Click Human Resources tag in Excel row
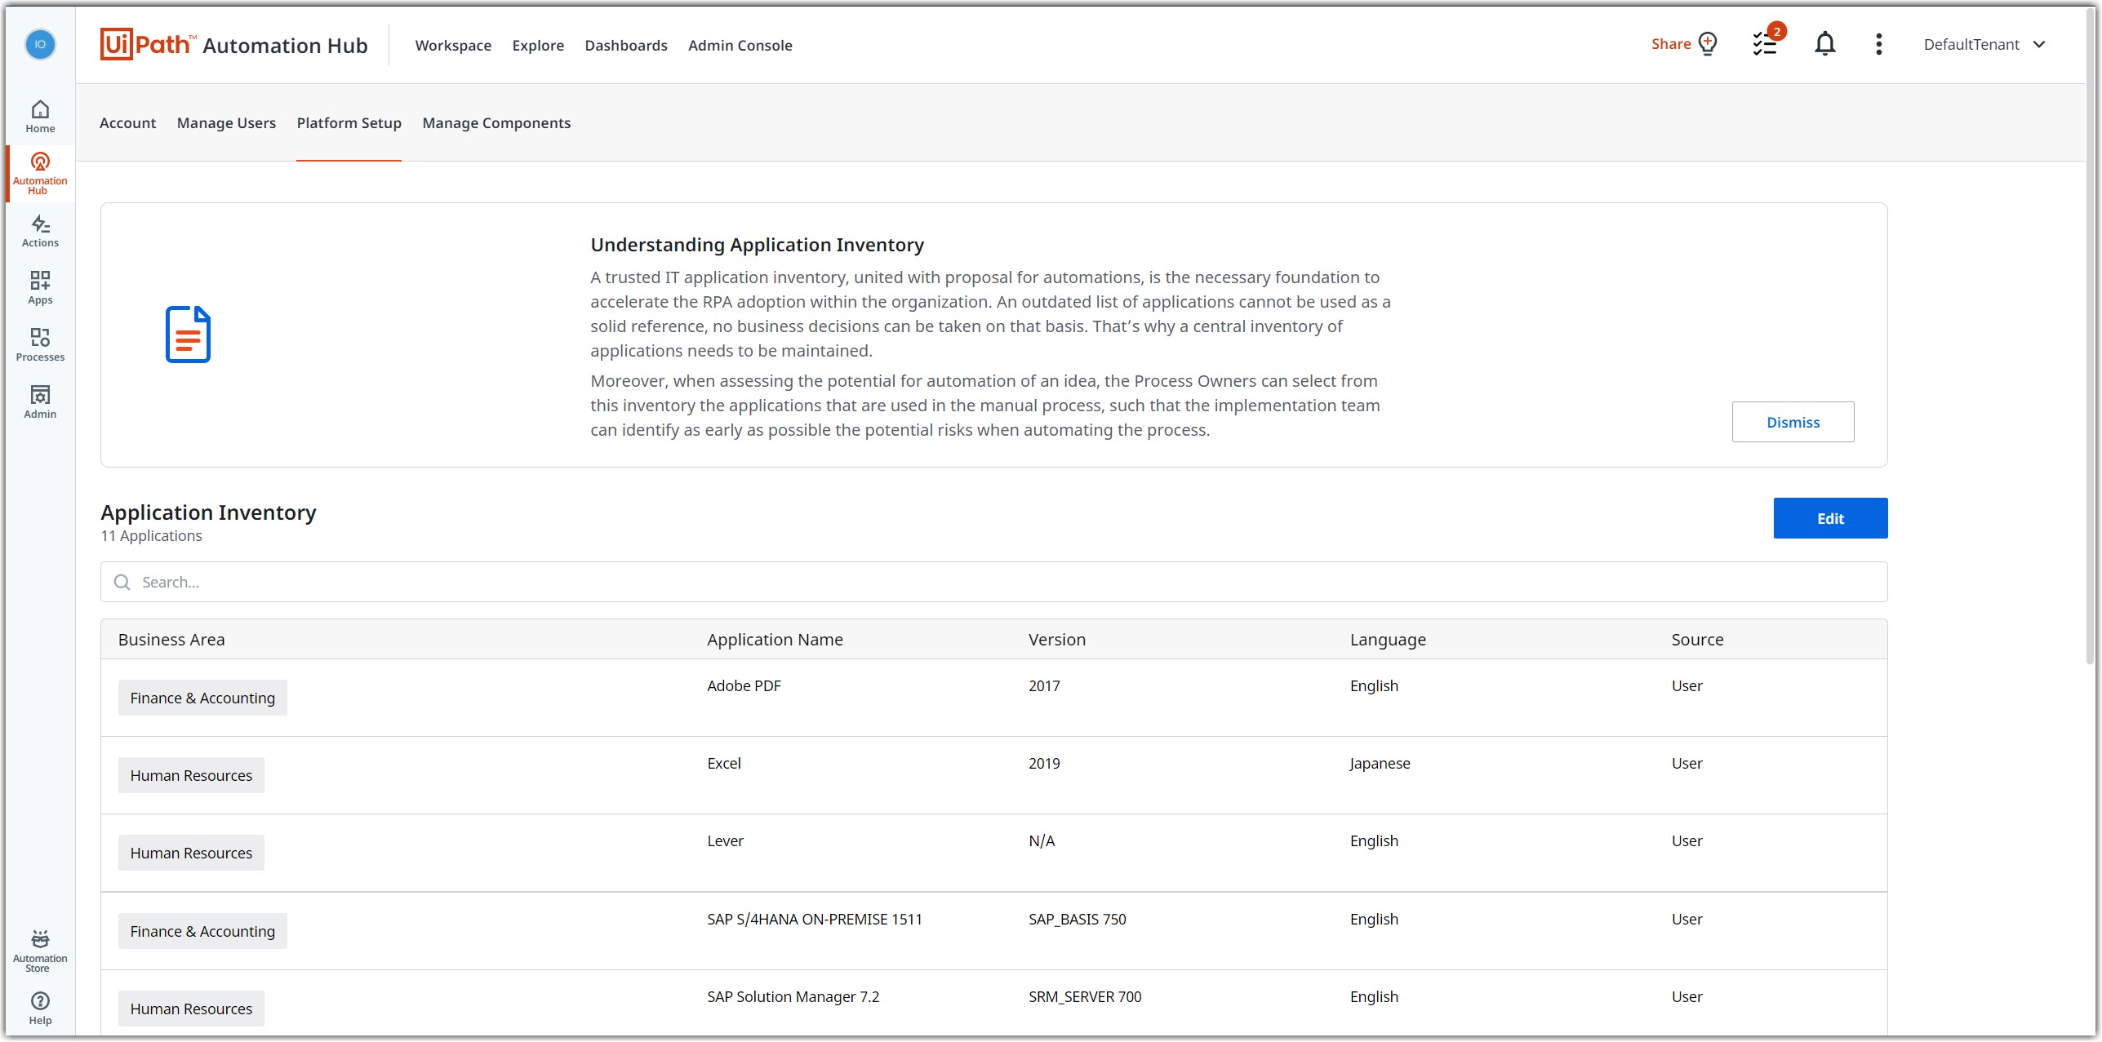 191,775
